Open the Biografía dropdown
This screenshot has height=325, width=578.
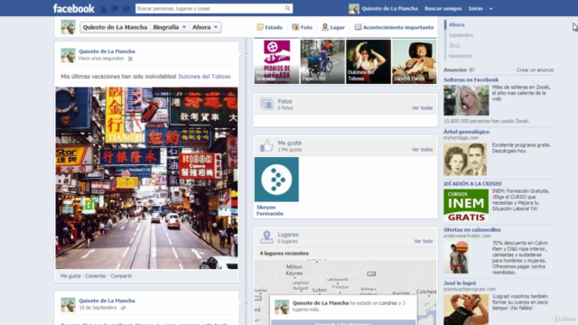click(170, 27)
